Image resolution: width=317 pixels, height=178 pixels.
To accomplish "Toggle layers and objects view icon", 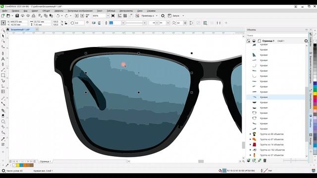I will tap(254, 41).
